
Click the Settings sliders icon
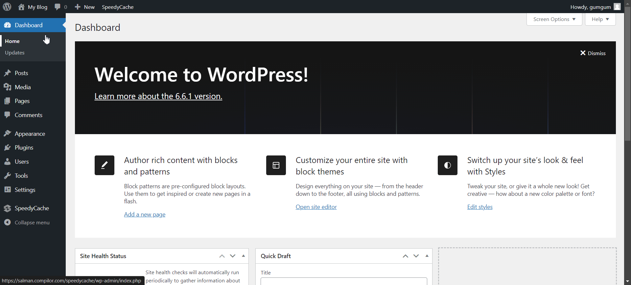(8, 190)
